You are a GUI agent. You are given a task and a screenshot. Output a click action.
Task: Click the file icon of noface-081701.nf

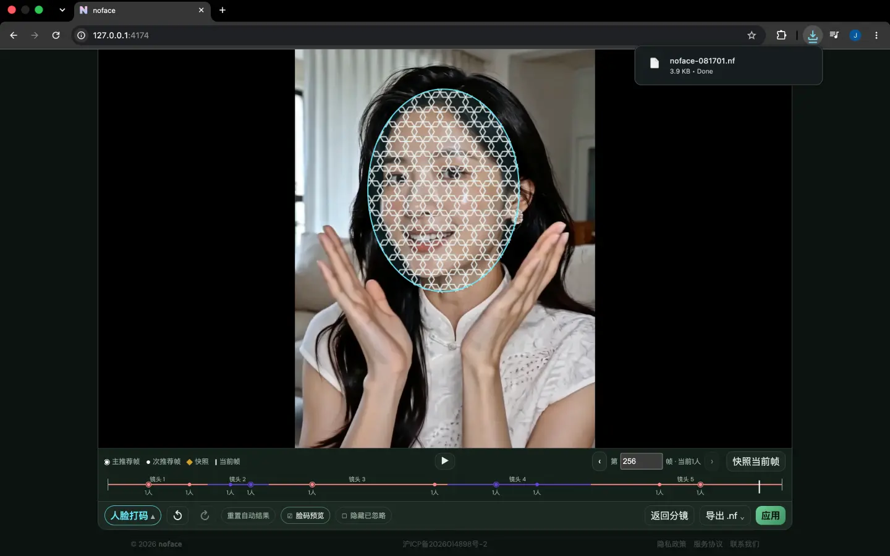(655, 62)
